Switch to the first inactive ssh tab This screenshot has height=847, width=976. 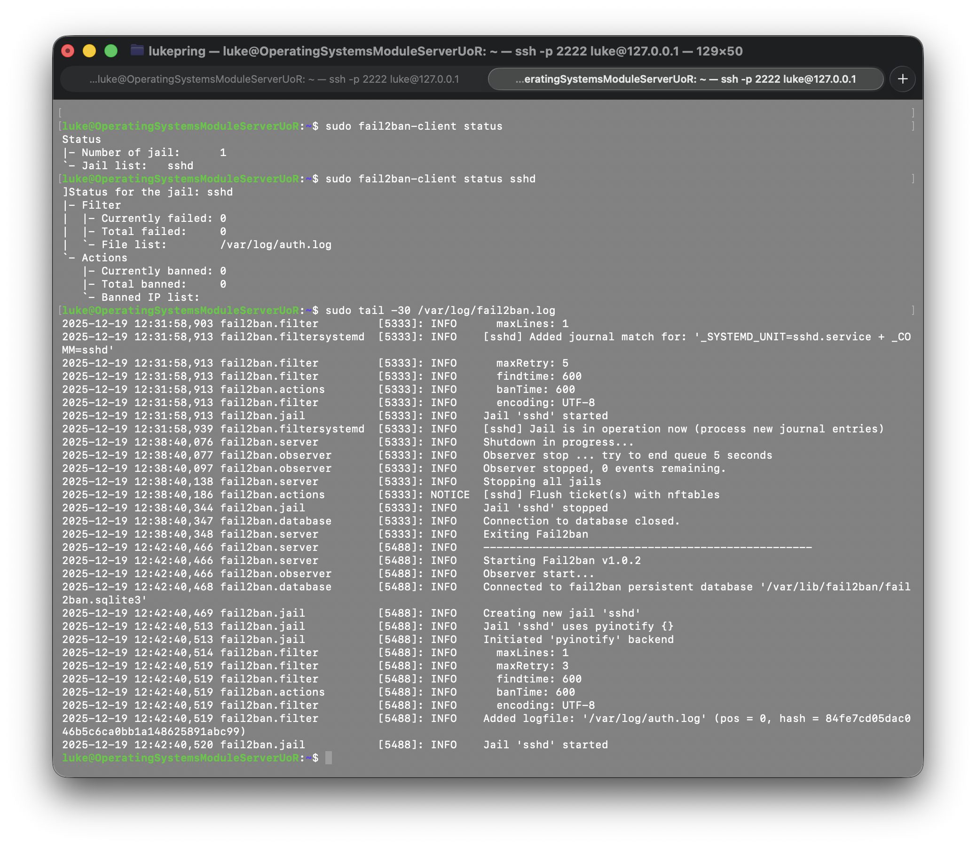pos(274,79)
